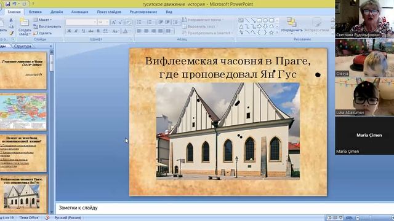Toggle text shadow S formatting
394x221 pixels.
click(x=98, y=31)
